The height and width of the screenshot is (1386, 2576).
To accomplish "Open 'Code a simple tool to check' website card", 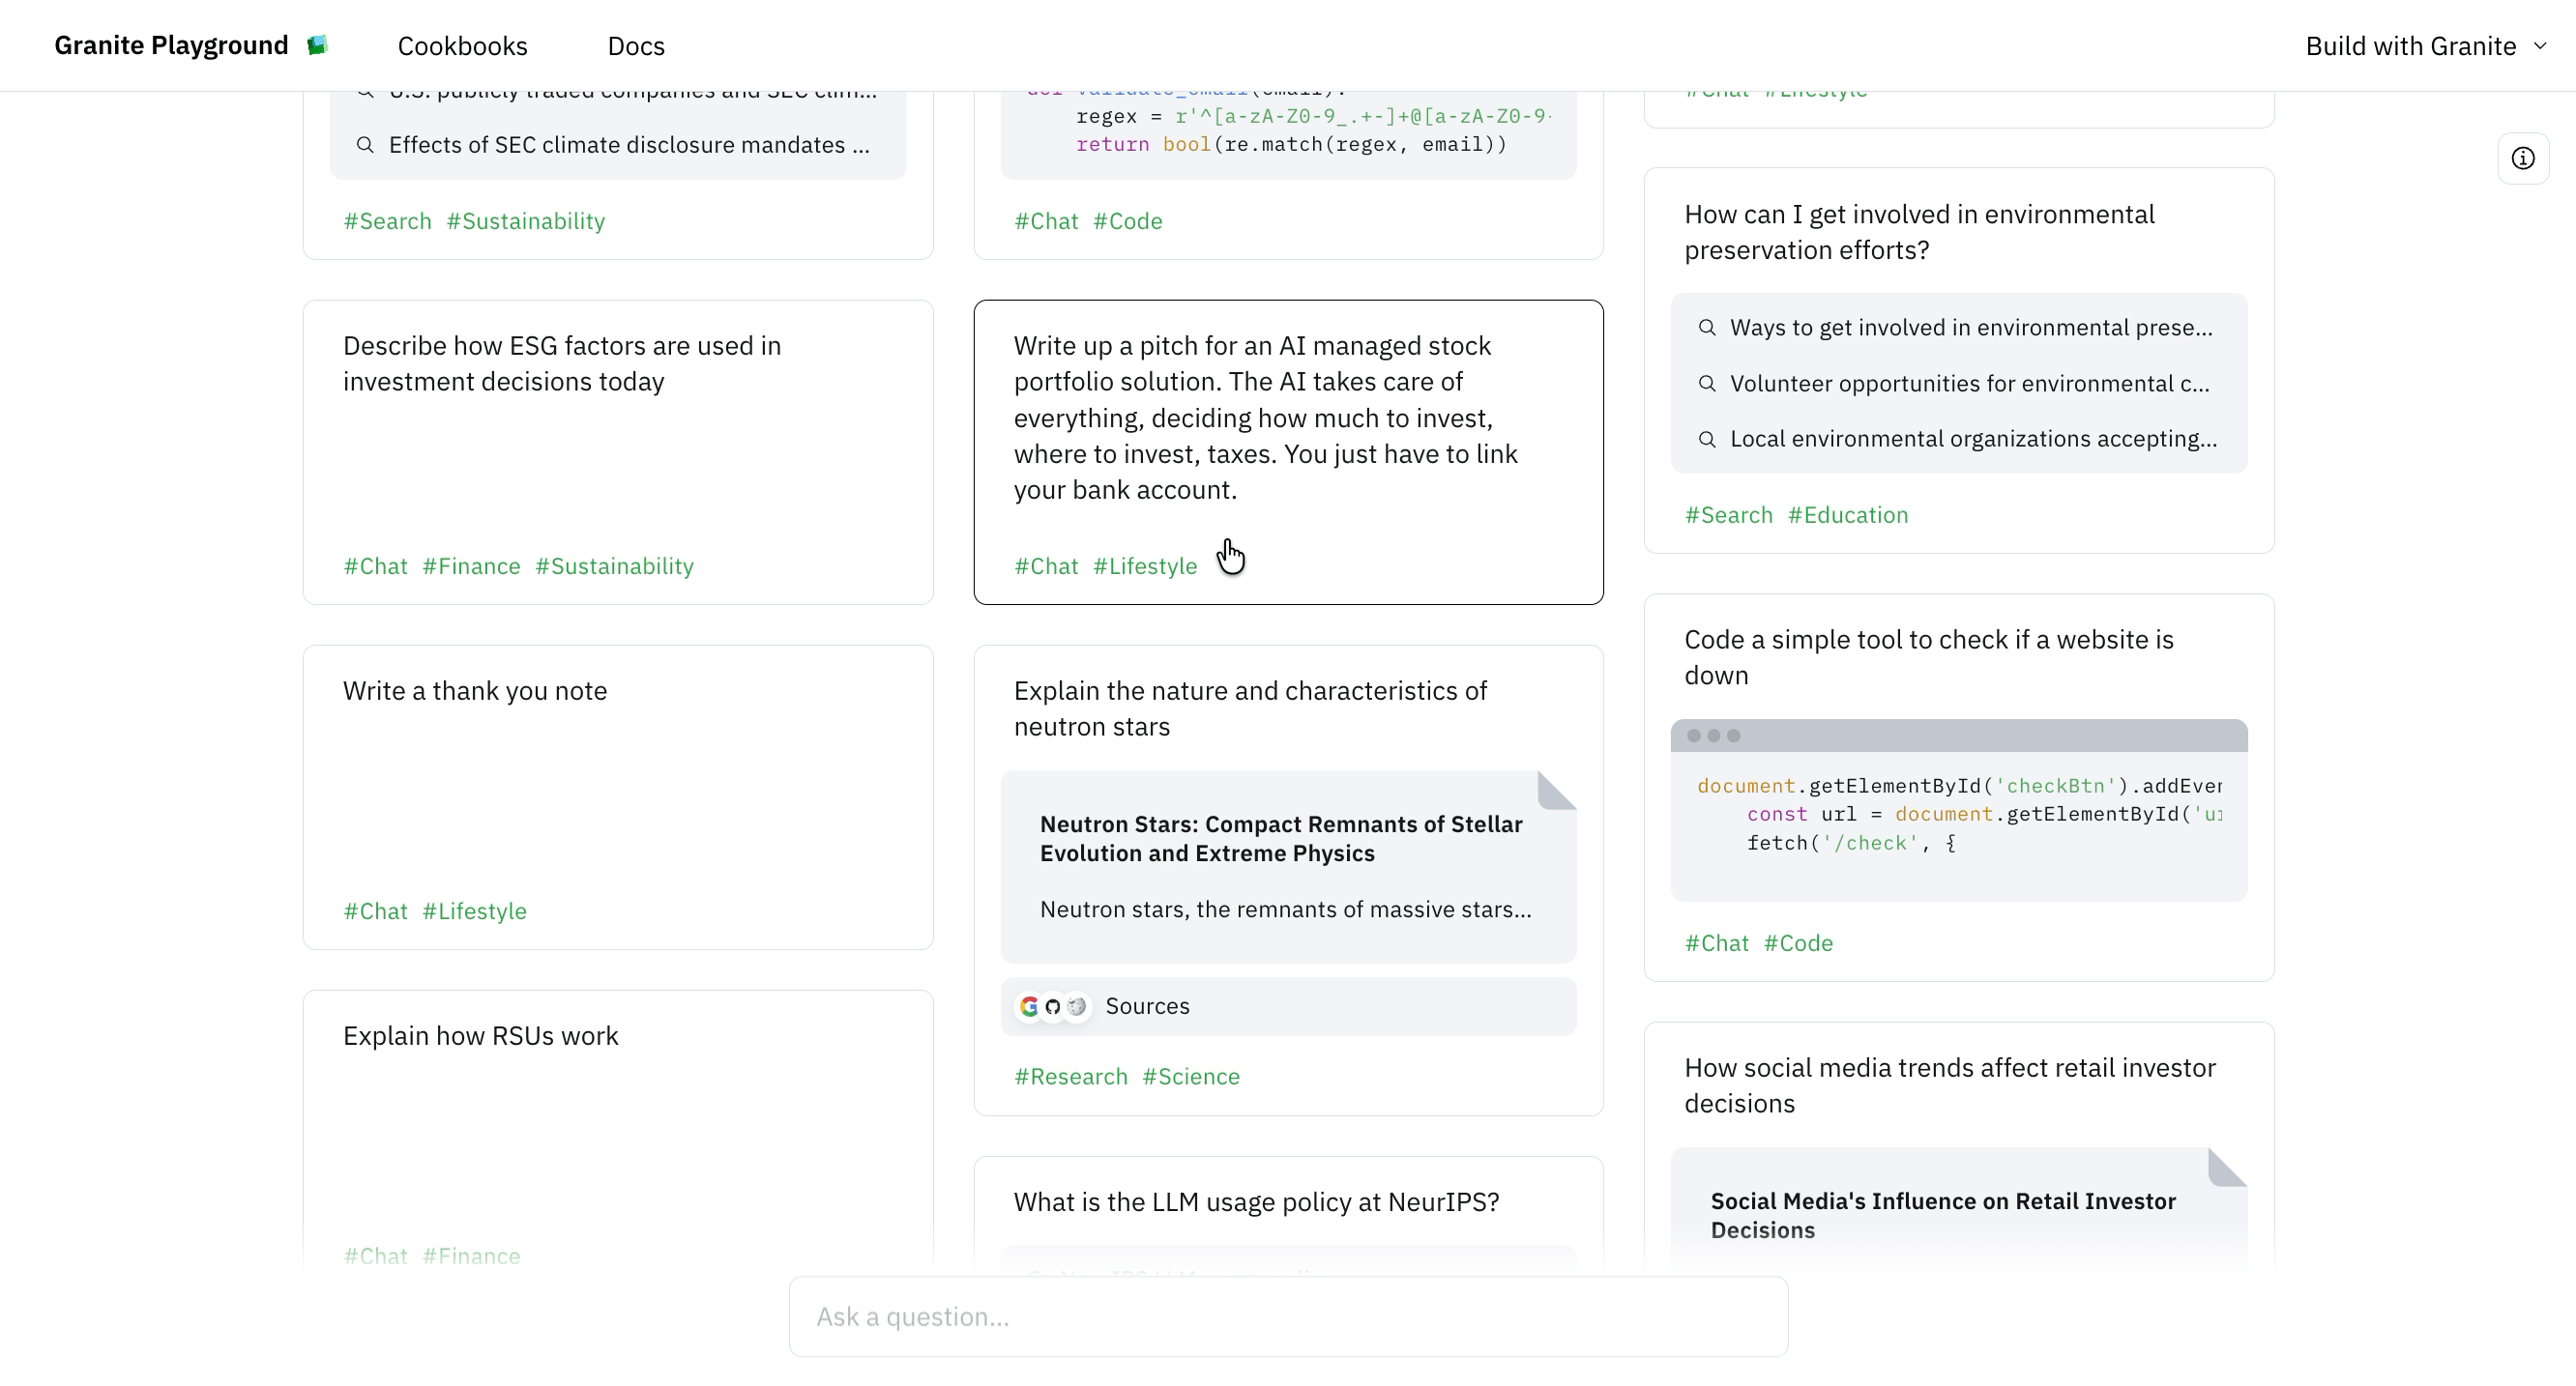I will coord(1958,788).
